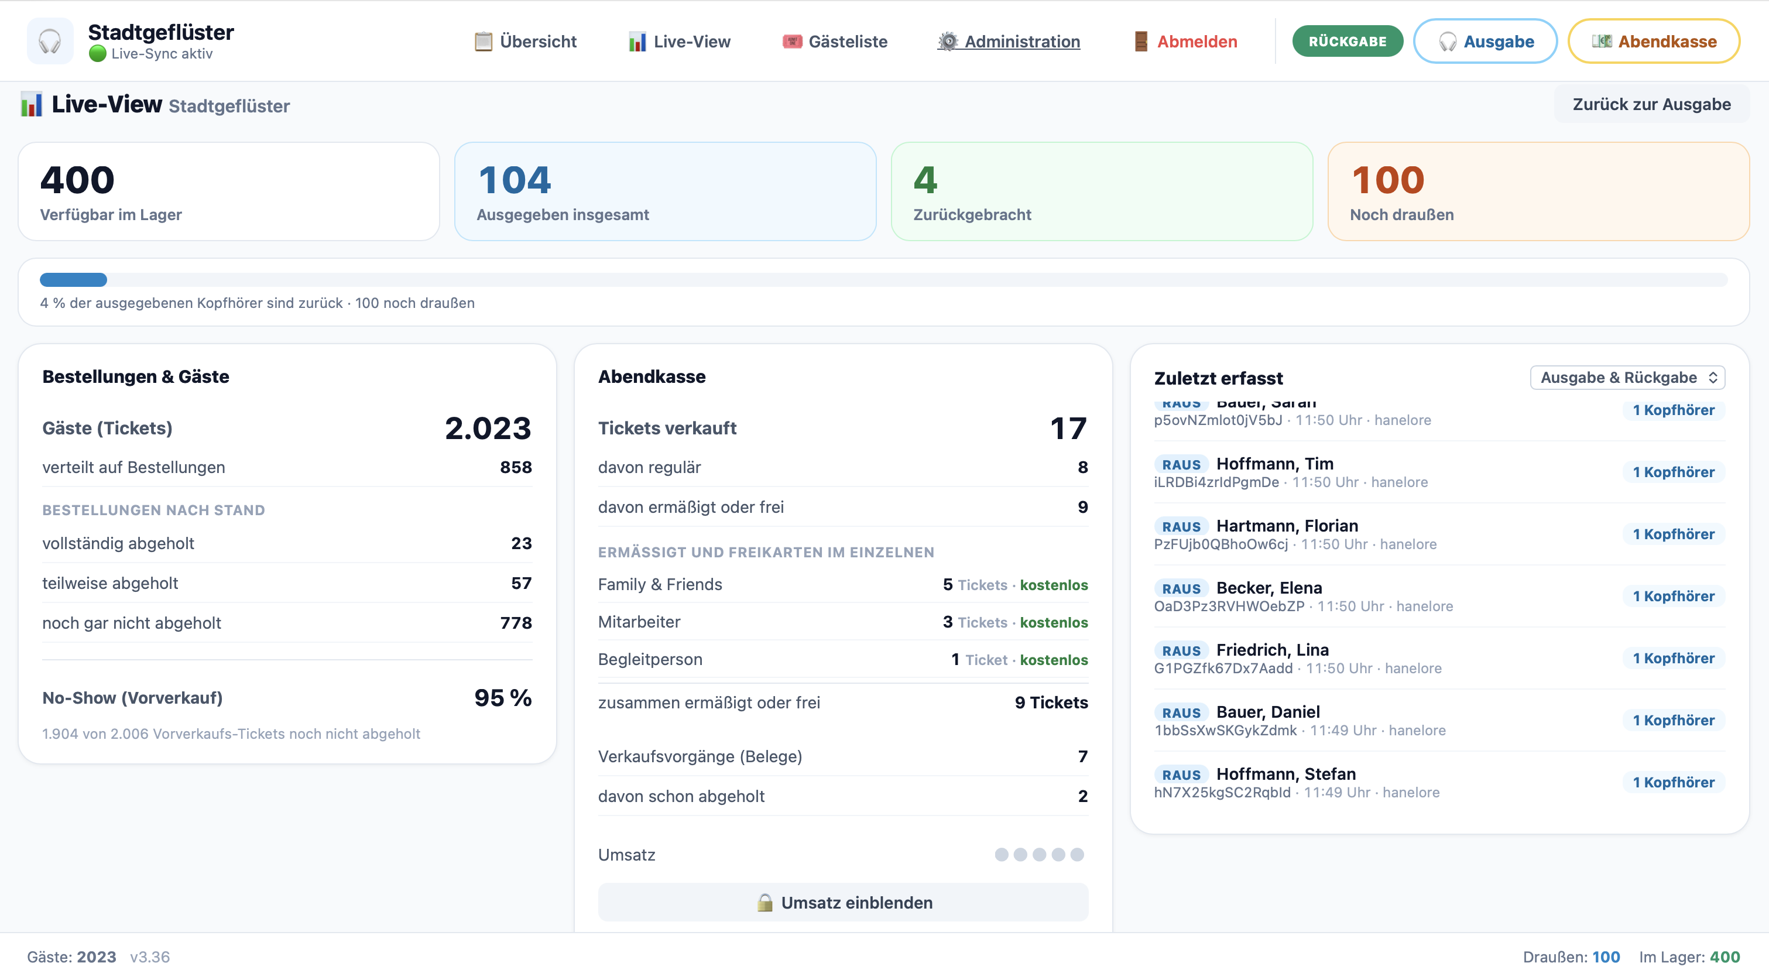1769x980 pixels.
Task: Click the Family & Friends row
Action: tap(844, 584)
